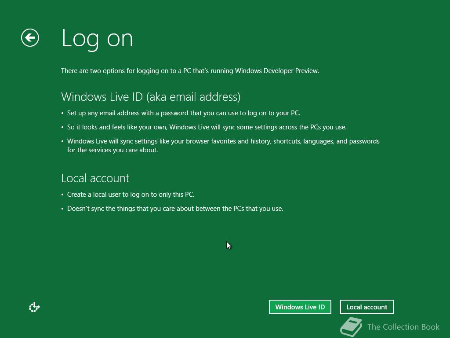Choose the Windows Live ID button
450x338 pixels.
300,307
